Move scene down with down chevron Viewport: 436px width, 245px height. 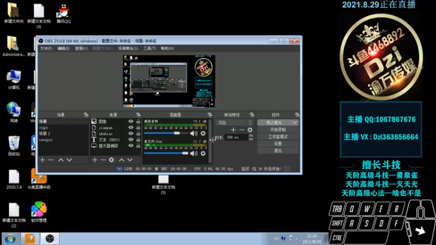[69, 160]
